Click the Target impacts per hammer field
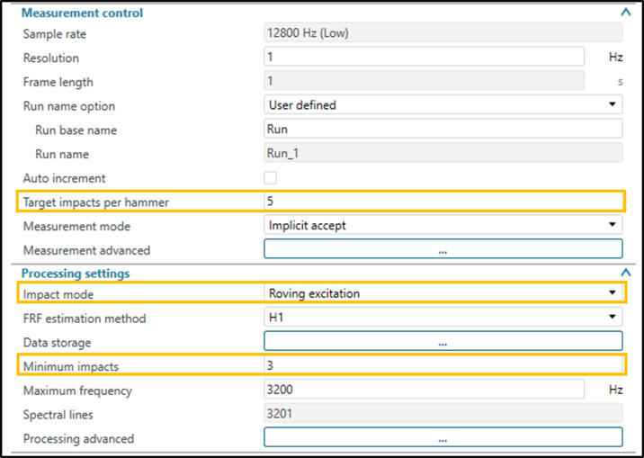 tap(443, 202)
